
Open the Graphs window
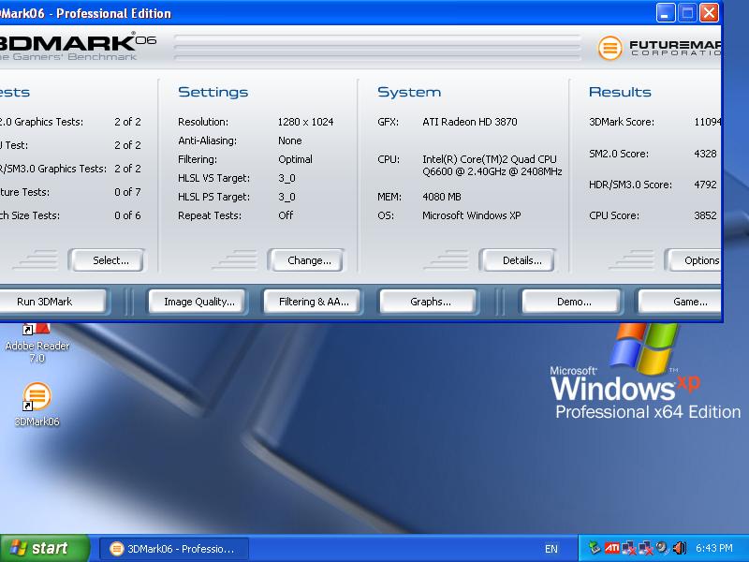click(x=430, y=302)
